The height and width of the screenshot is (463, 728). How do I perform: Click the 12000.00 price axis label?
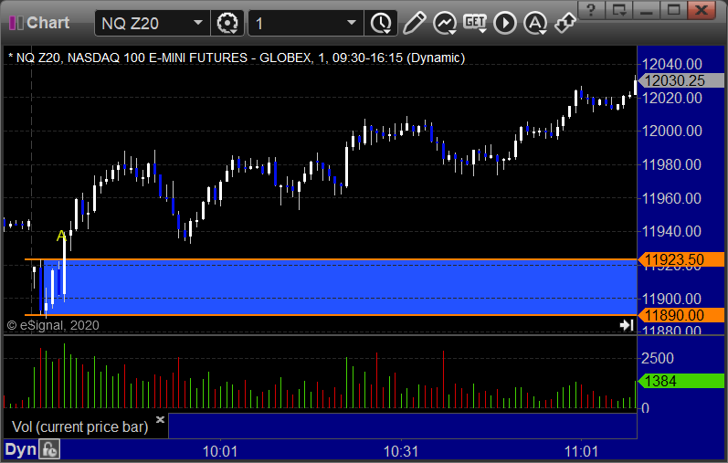coord(671,131)
